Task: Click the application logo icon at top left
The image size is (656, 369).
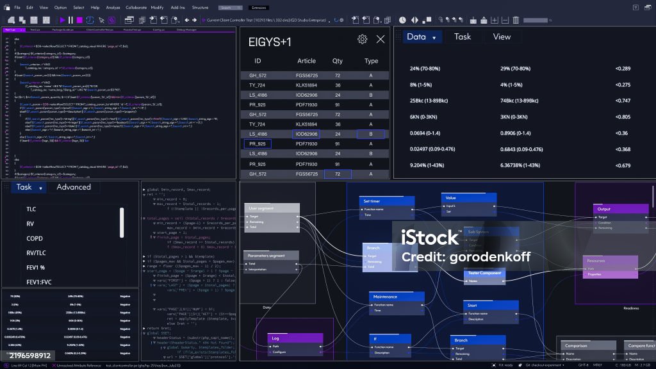Action: click(6, 8)
